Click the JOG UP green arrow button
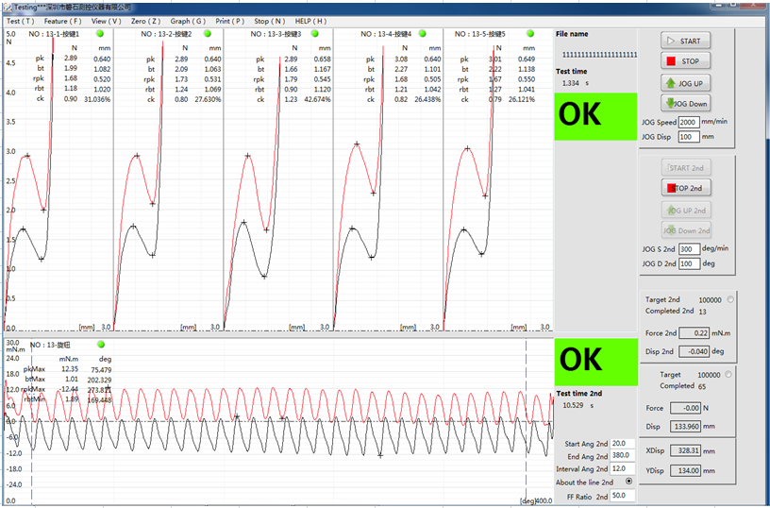Screen dimensions: 770x508 click(686, 83)
